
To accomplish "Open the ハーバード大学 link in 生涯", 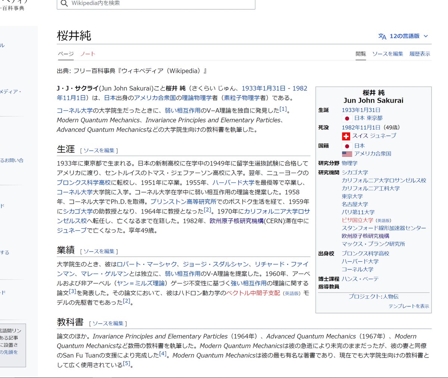I will [233, 182].
